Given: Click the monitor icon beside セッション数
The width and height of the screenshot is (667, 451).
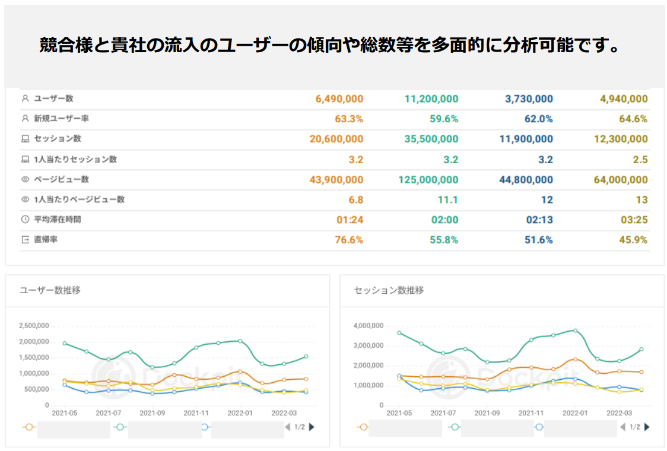Looking at the screenshot, I should coord(25,139).
